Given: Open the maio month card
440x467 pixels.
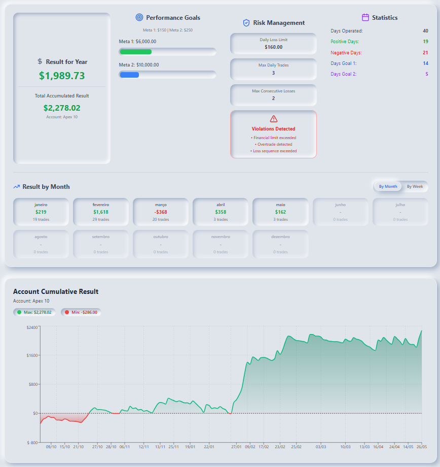Looking at the screenshot, I should click(280, 212).
